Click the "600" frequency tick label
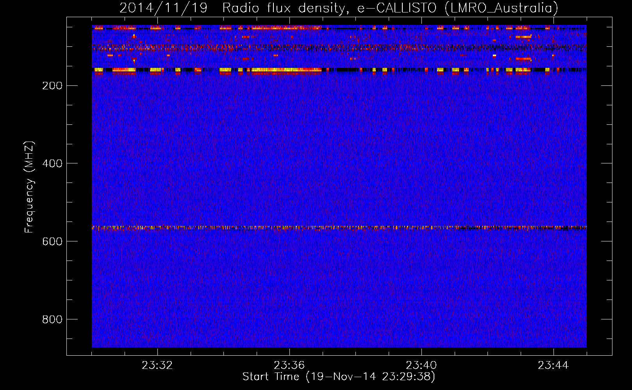 click(x=52, y=241)
